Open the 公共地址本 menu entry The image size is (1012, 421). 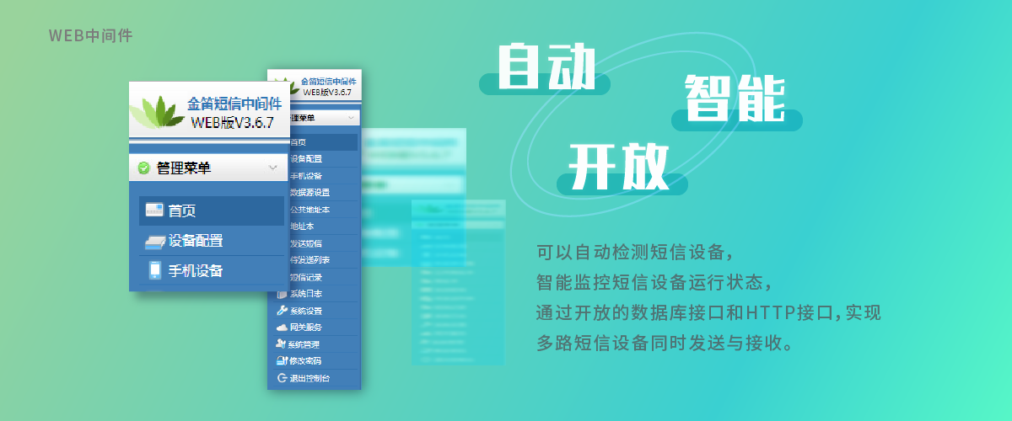click(310, 210)
